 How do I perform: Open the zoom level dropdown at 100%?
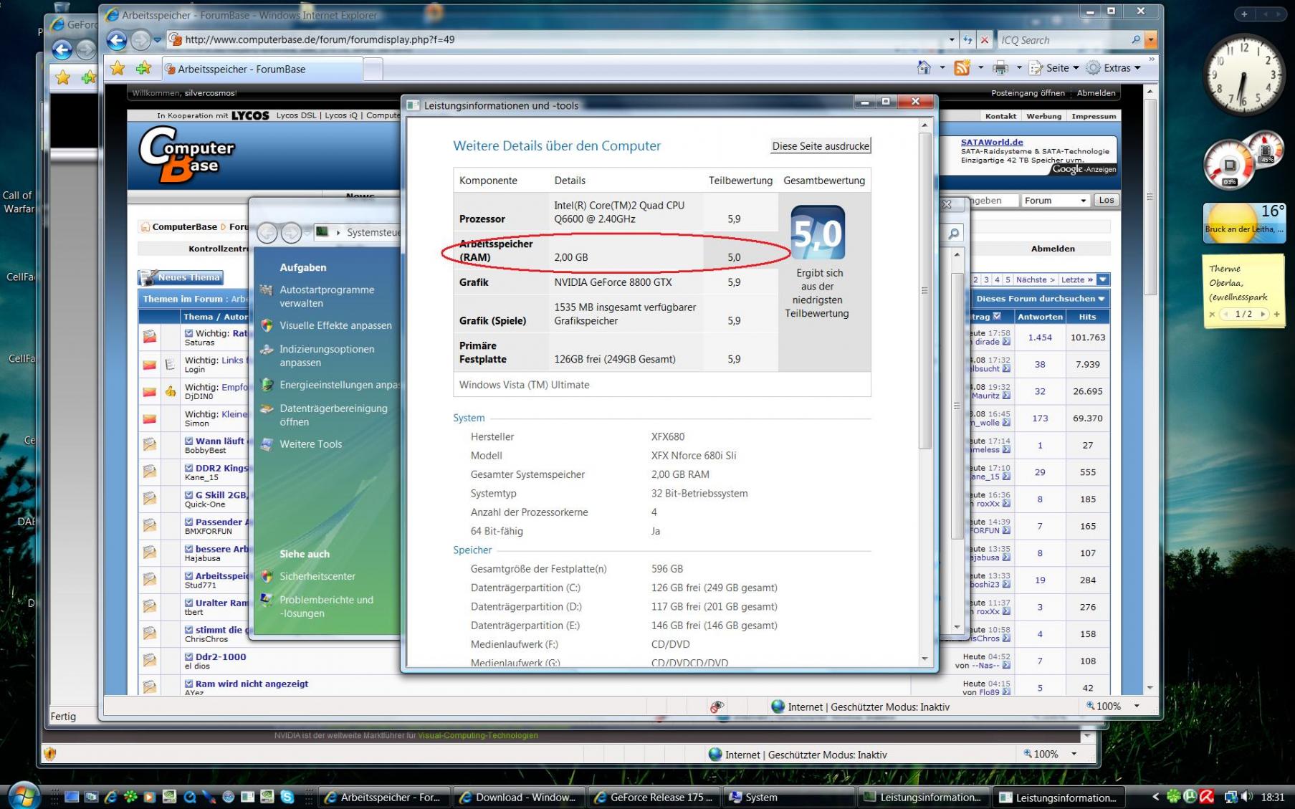point(1137,706)
